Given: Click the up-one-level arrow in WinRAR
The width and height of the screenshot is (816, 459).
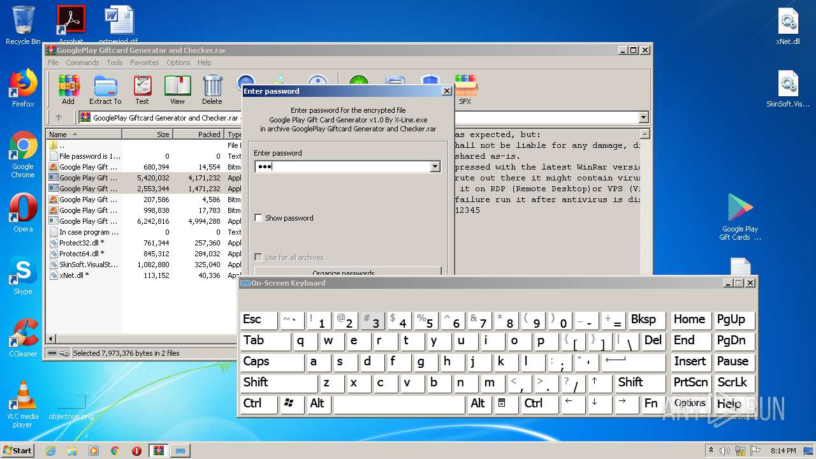Looking at the screenshot, I should tap(59, 117).
